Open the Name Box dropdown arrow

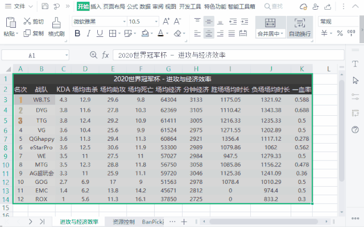tap(67, 56)
